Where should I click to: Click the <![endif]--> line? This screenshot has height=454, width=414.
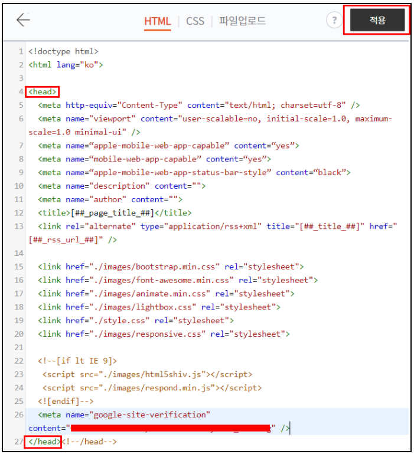pos(66,402)
